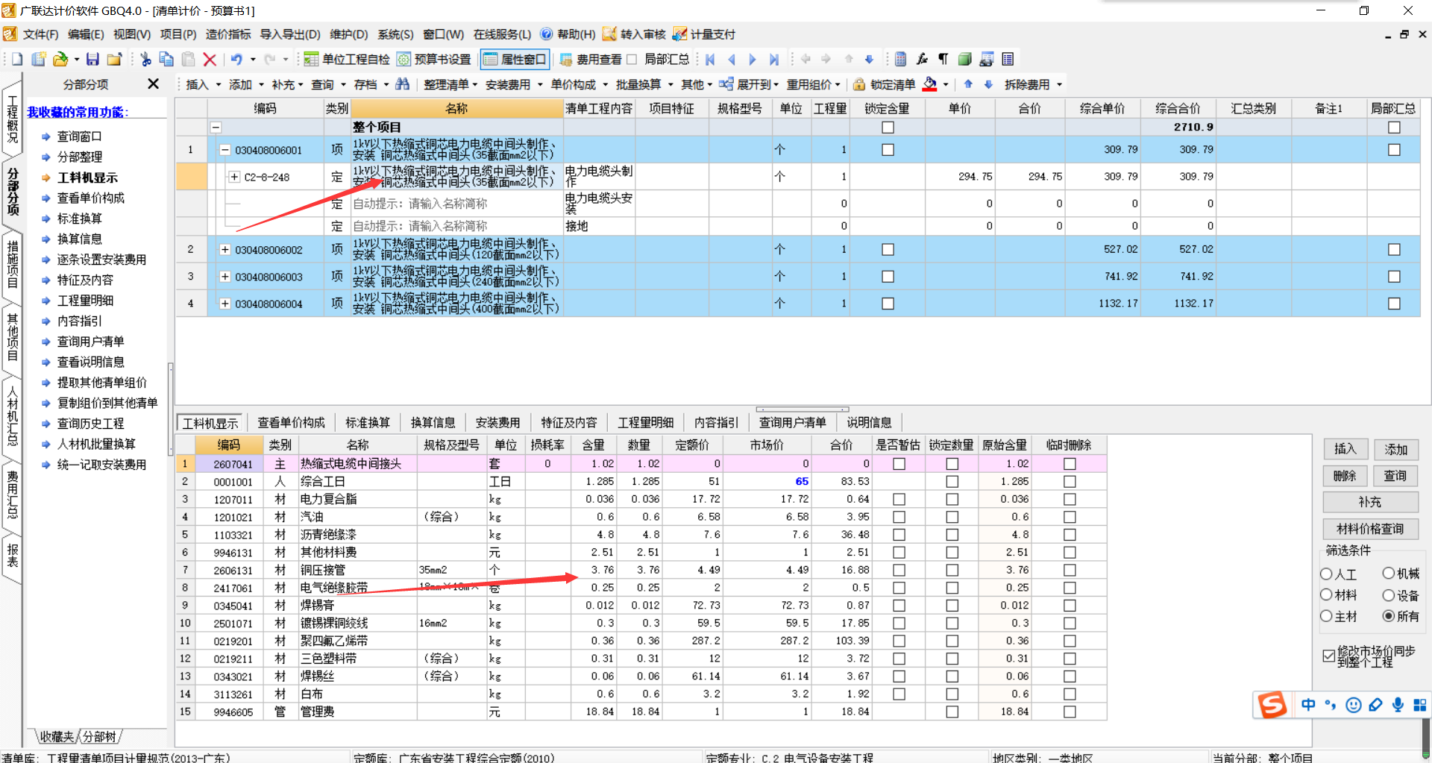Open 人材机批量换算 in sidebar
The height and width of the screenshot is (763, 1432).
pos(96,445)
